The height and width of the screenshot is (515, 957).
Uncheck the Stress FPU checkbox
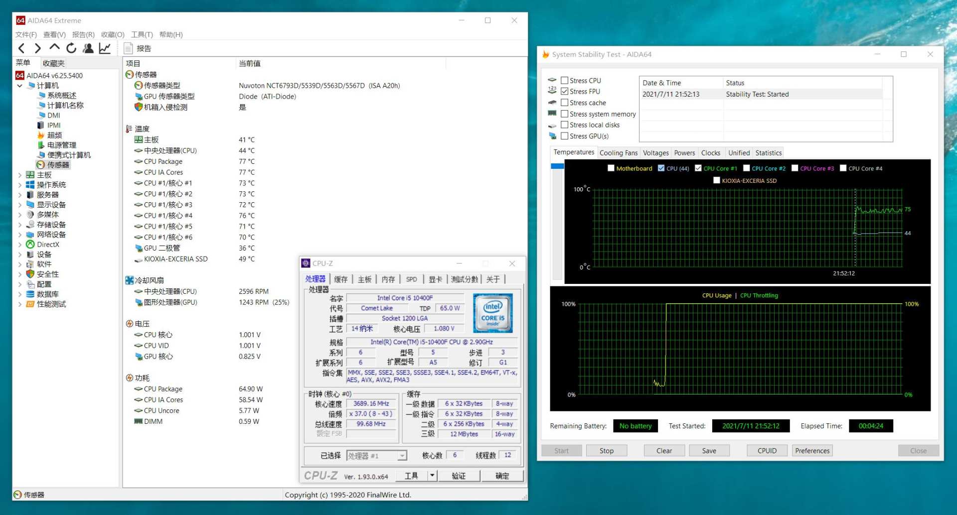tap(564, 92)
